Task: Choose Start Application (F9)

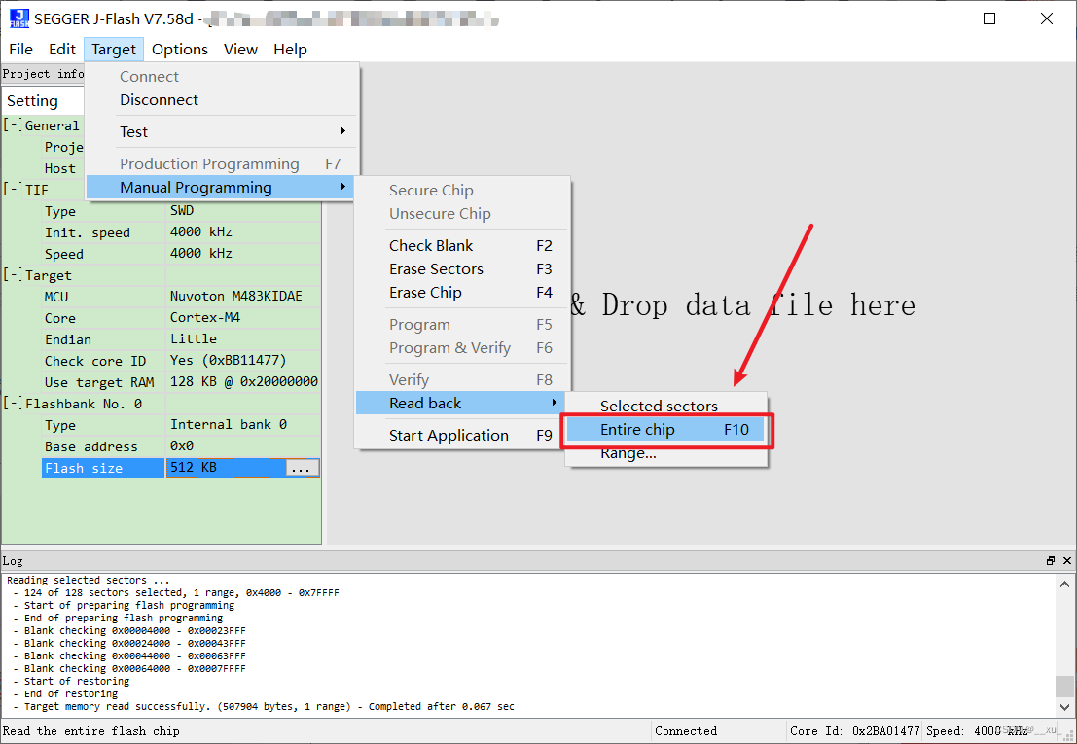Action: tap(462, 435)
